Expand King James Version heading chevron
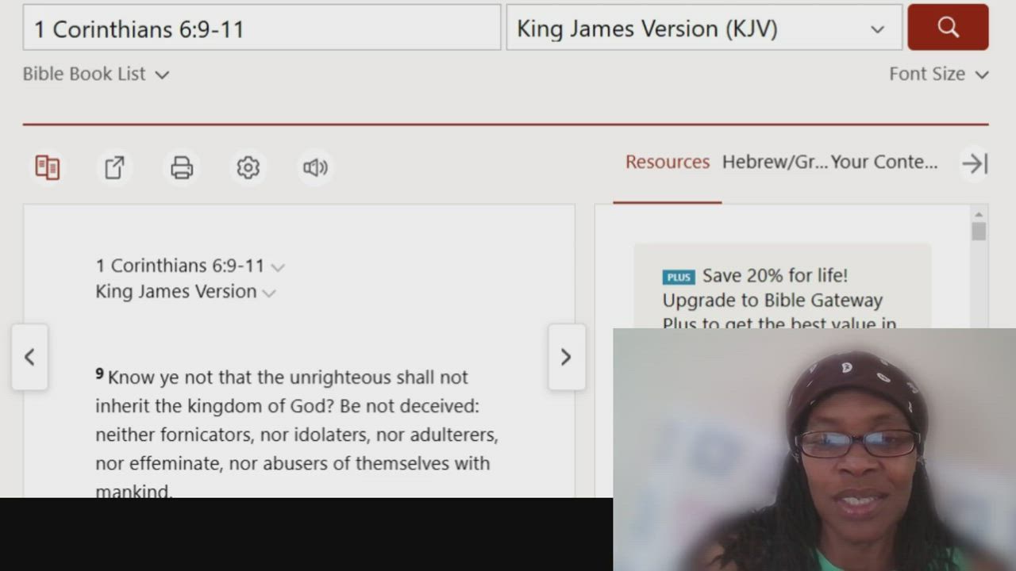 pyautogui.click(x=269, y=293)
